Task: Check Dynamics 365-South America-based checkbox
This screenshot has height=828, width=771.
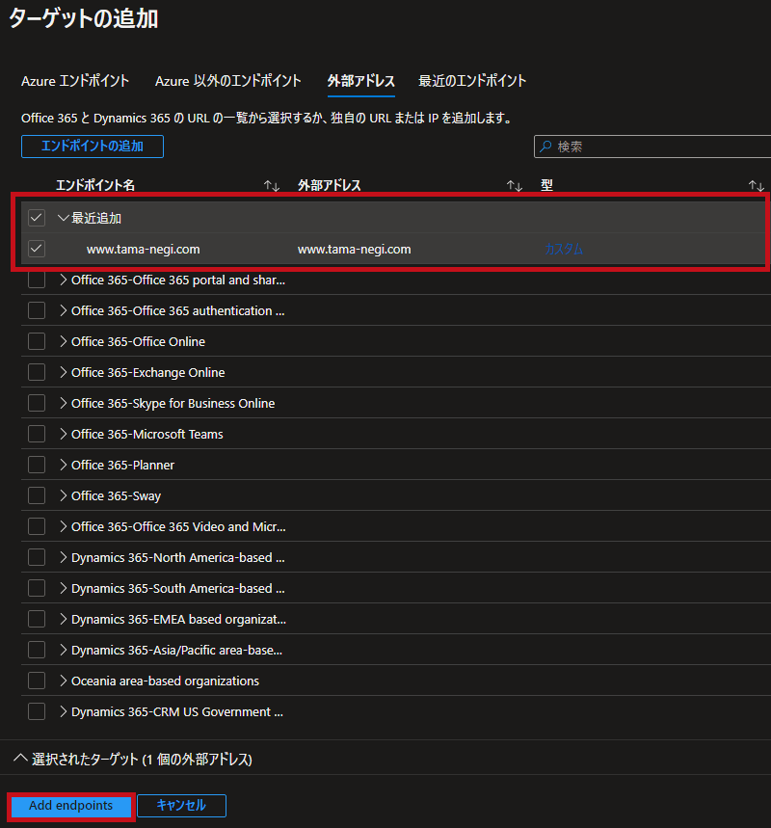Action: pos(37,588)
